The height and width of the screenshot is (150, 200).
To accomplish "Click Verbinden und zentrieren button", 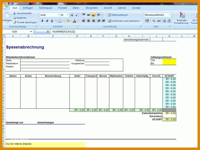I will click(x=125, y=21).
